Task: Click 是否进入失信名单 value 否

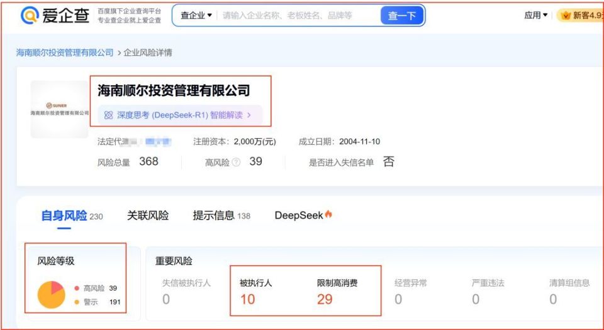Action: click(389, 161)
